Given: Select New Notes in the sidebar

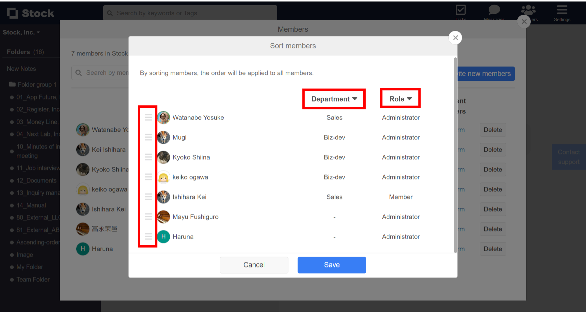Looking at the screenshot, I should pos(21,69).
